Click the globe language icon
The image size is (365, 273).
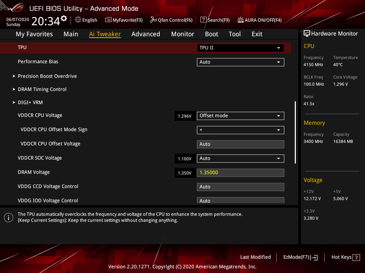78,20
